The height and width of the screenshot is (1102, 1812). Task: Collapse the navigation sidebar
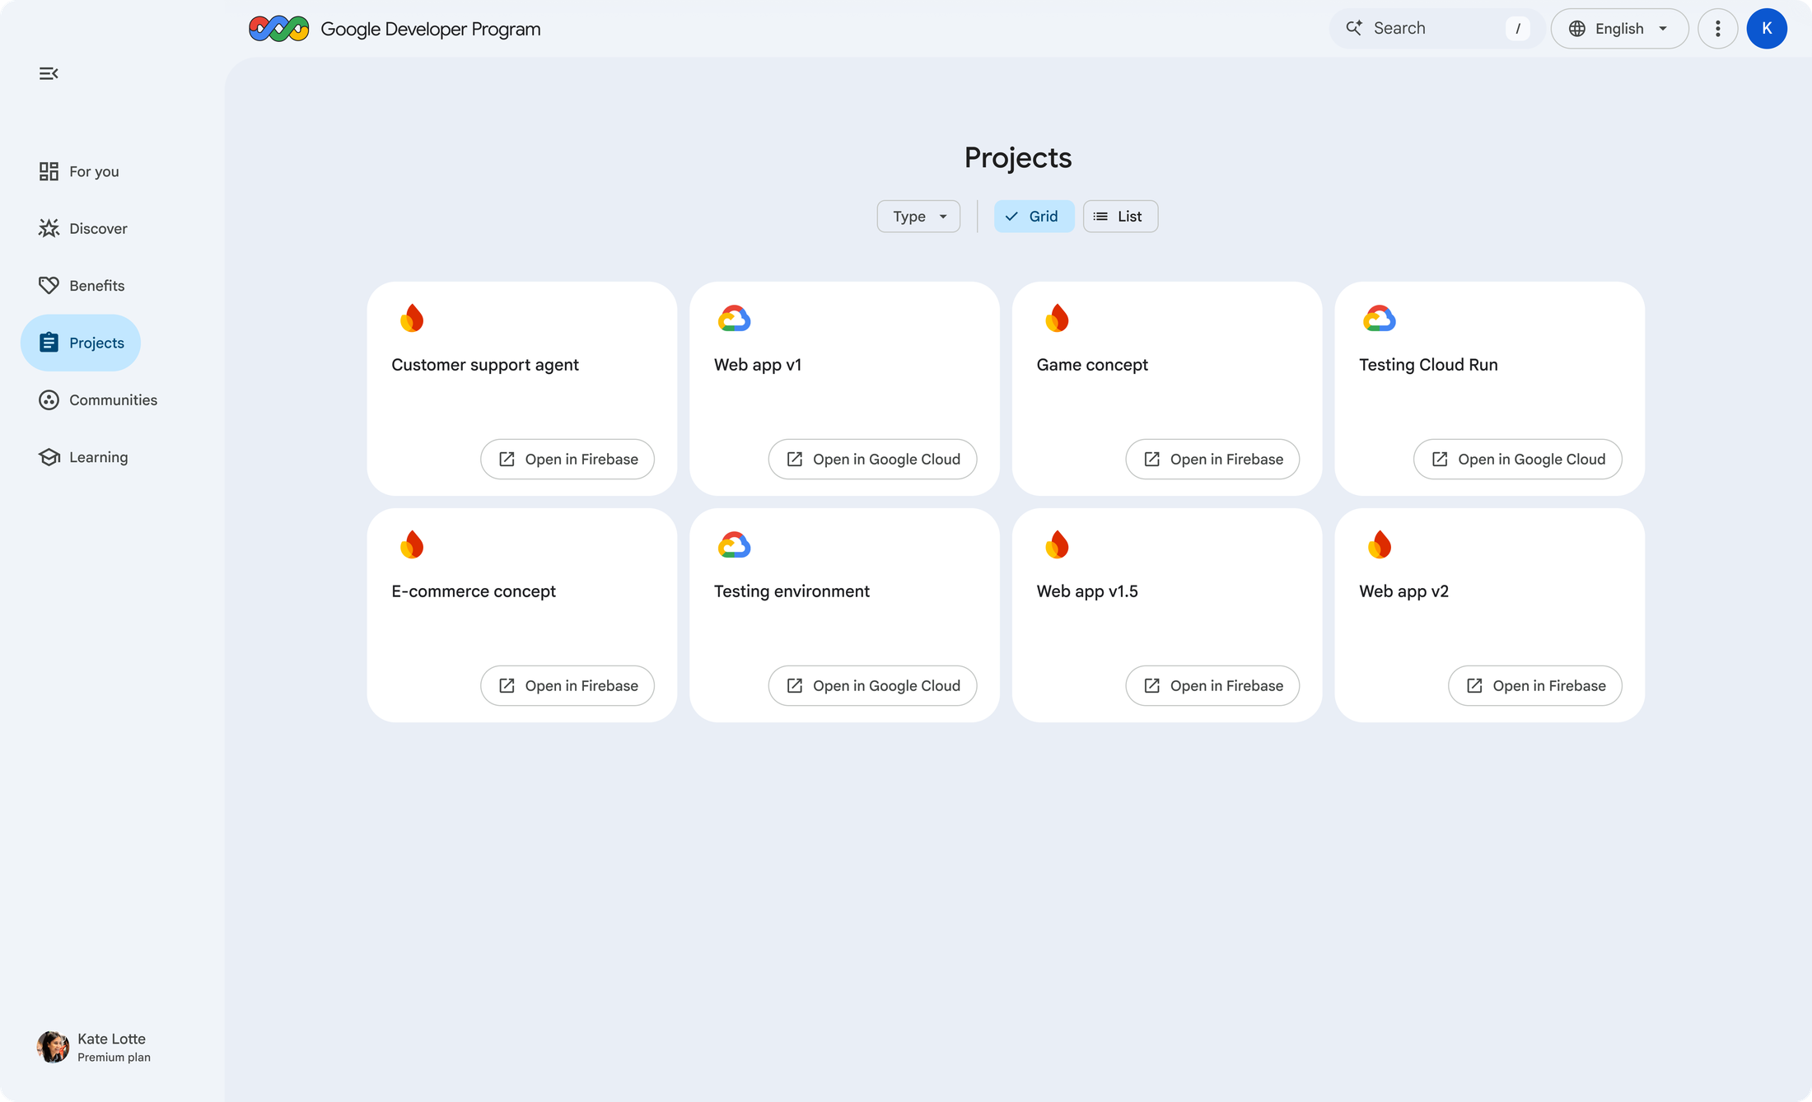pyautogui.click(x=47, y=73)
